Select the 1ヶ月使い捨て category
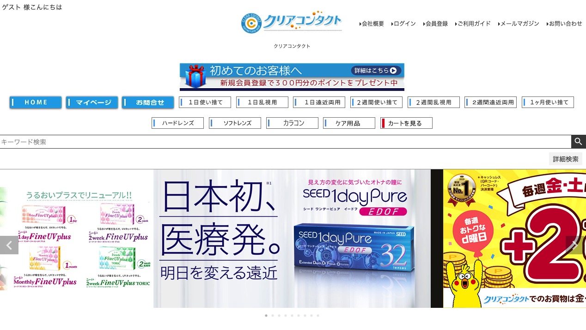 tap(548, 102)
